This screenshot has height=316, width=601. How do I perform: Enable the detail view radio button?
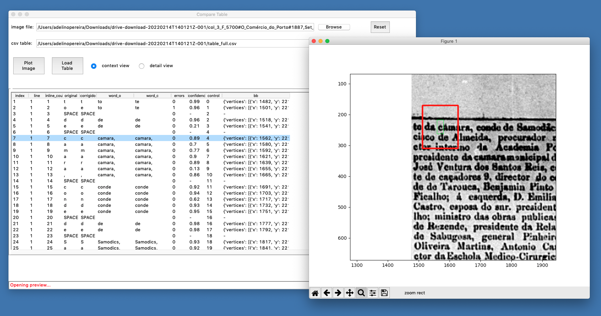[x=142, y=66]
